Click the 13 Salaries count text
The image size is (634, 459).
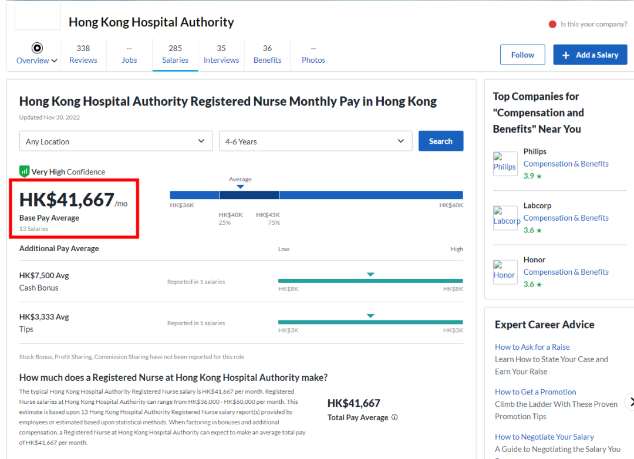point(33,229)
